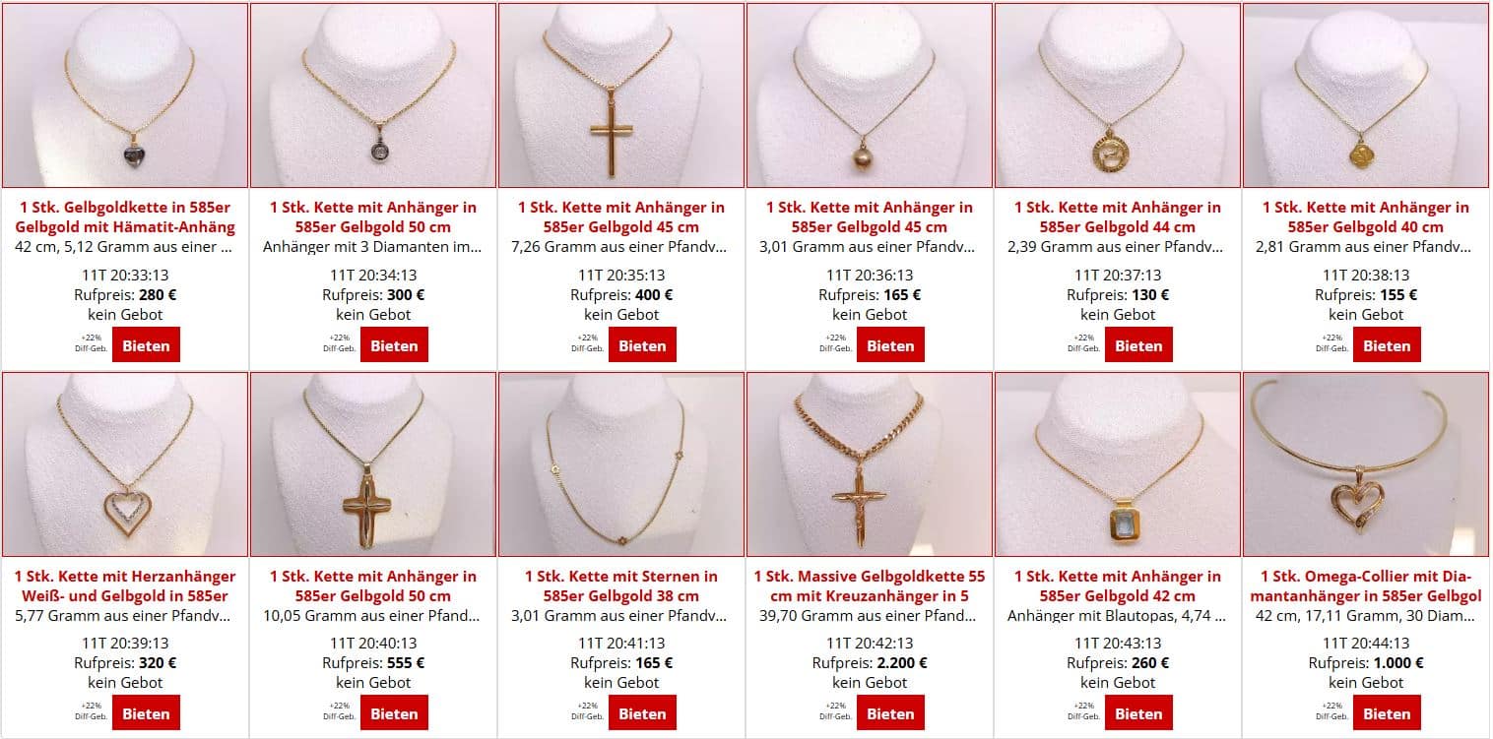Click Bieten for the 400 € cross necklace
The height and width of the screenshot is (739, 1493).
[642, 345]
